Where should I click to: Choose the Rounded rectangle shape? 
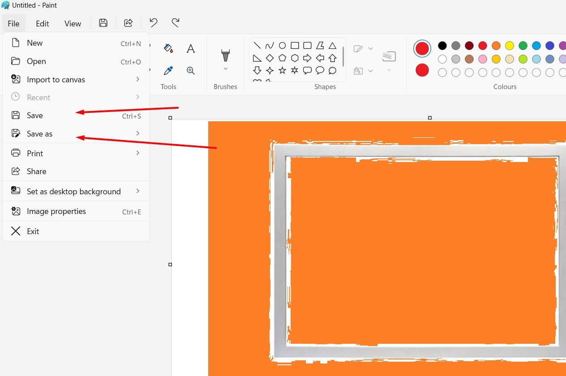[x=307, y=45]
